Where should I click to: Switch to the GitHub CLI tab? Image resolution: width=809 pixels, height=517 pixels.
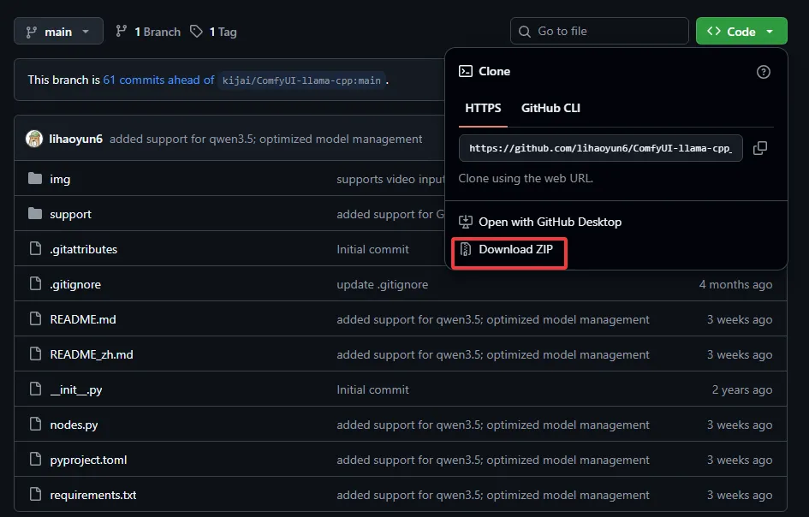pos(550,108)
